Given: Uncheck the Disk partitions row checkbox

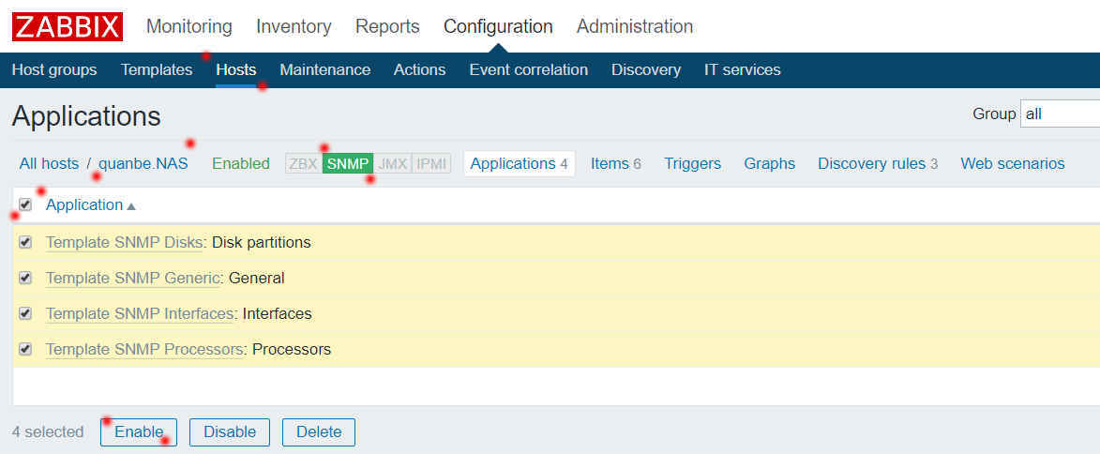Looking at the screenshot, I should pyautogui.click(x=25, y=242).
